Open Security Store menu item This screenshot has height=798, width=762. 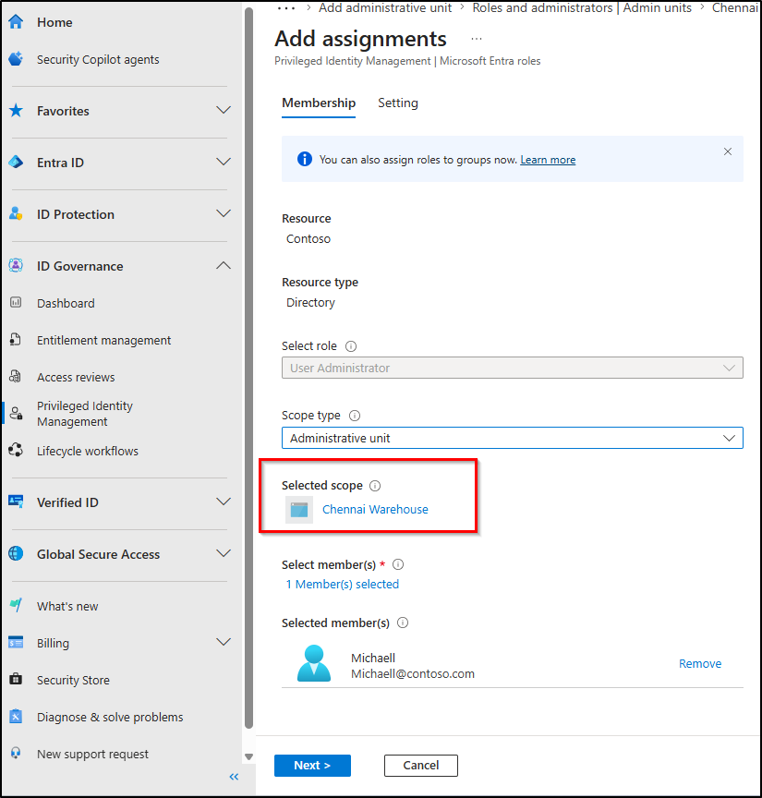click(x=73, y=680)
